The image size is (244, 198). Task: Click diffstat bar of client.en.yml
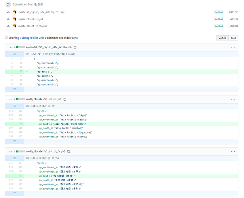20,99
